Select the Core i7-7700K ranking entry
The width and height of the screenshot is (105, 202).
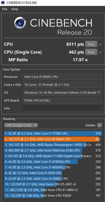(x=53, y=133)
